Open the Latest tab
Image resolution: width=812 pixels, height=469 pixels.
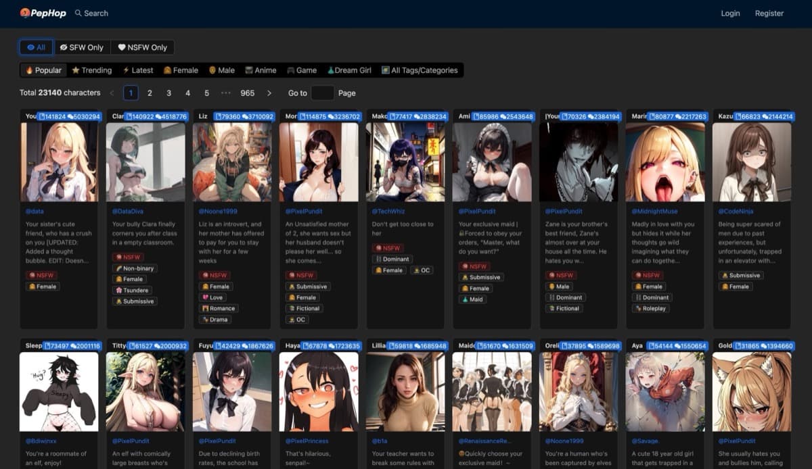(x=138, y=70)
